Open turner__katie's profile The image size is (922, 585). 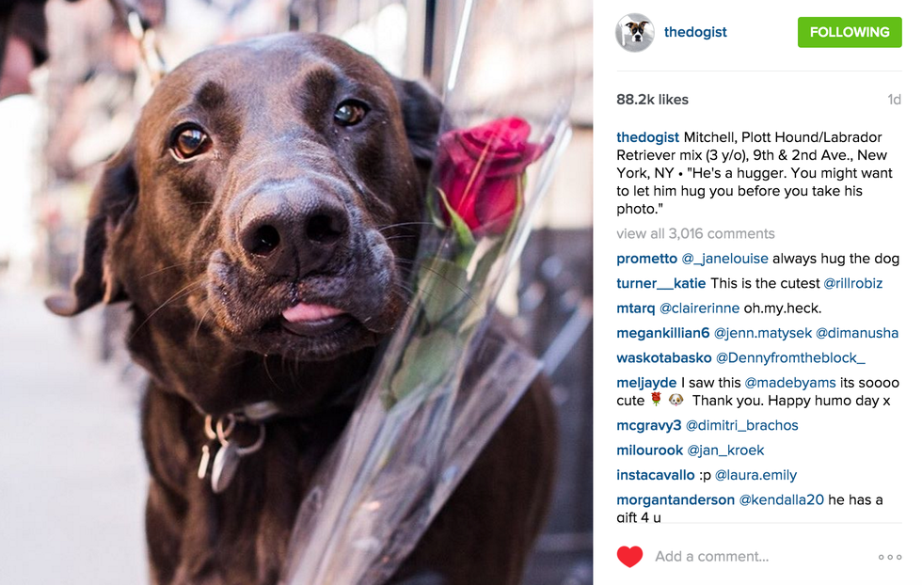click(x=660, y=283)
